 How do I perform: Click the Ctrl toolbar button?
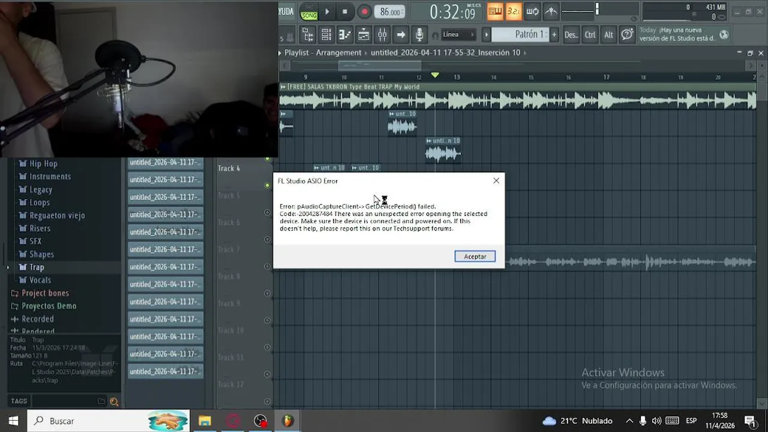[x=590, y=34]
